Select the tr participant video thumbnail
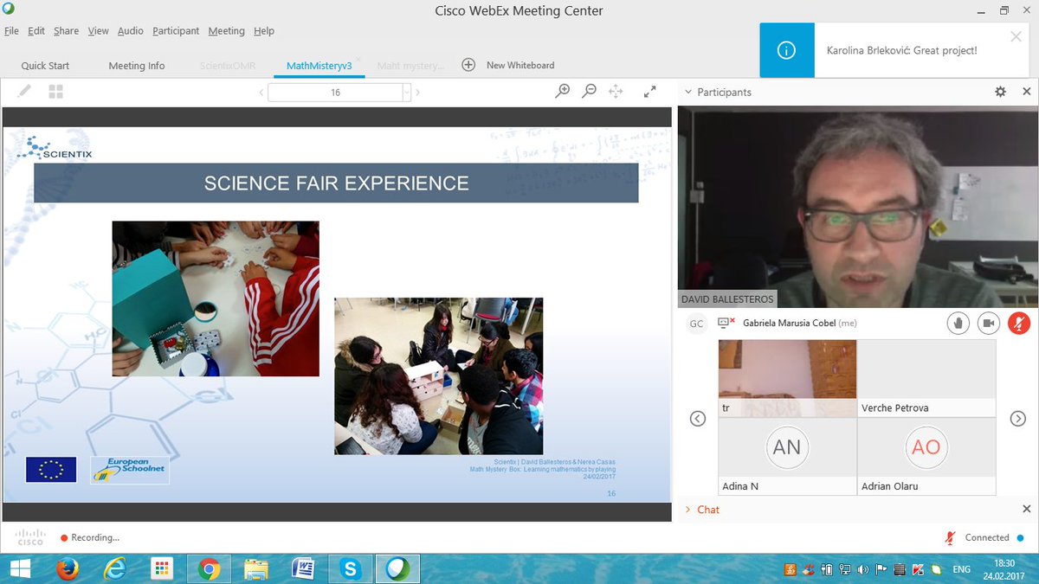 pyautogui.click(x=787, y=378)
